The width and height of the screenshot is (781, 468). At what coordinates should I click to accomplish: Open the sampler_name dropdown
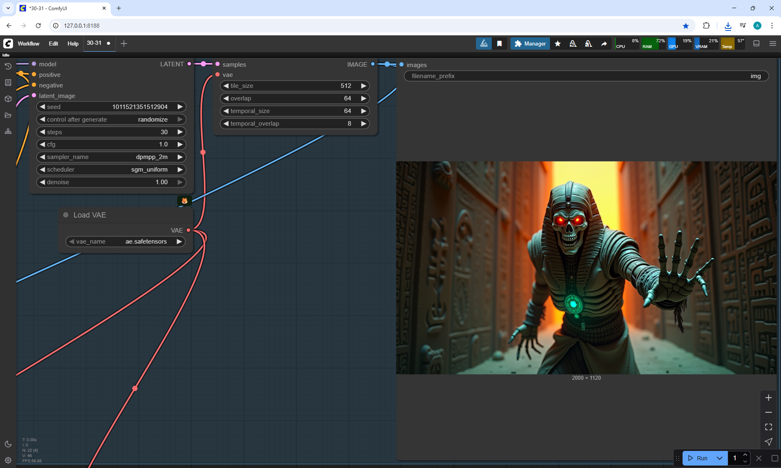(x=111, y=157)
